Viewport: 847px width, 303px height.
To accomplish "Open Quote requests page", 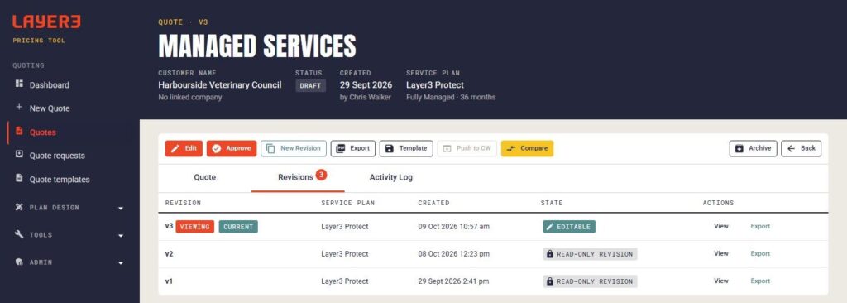I will pos(57,156).
